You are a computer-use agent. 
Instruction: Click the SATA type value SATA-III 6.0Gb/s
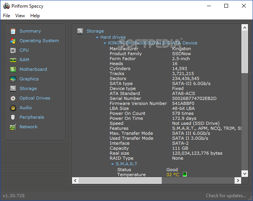tap(191, 83)
